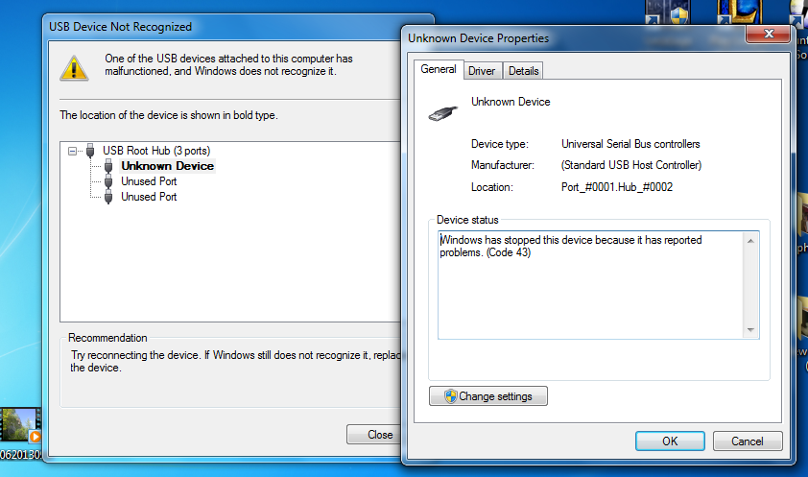Click the Device status scrollbar down arrow
808x477 pixels.
(750, 329)
